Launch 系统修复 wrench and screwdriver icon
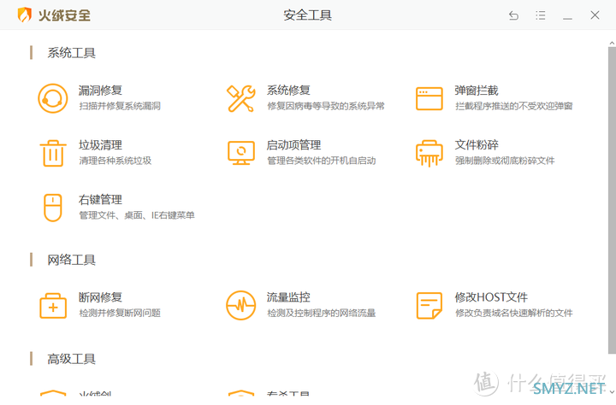616x405 pixels. [240, 98]
